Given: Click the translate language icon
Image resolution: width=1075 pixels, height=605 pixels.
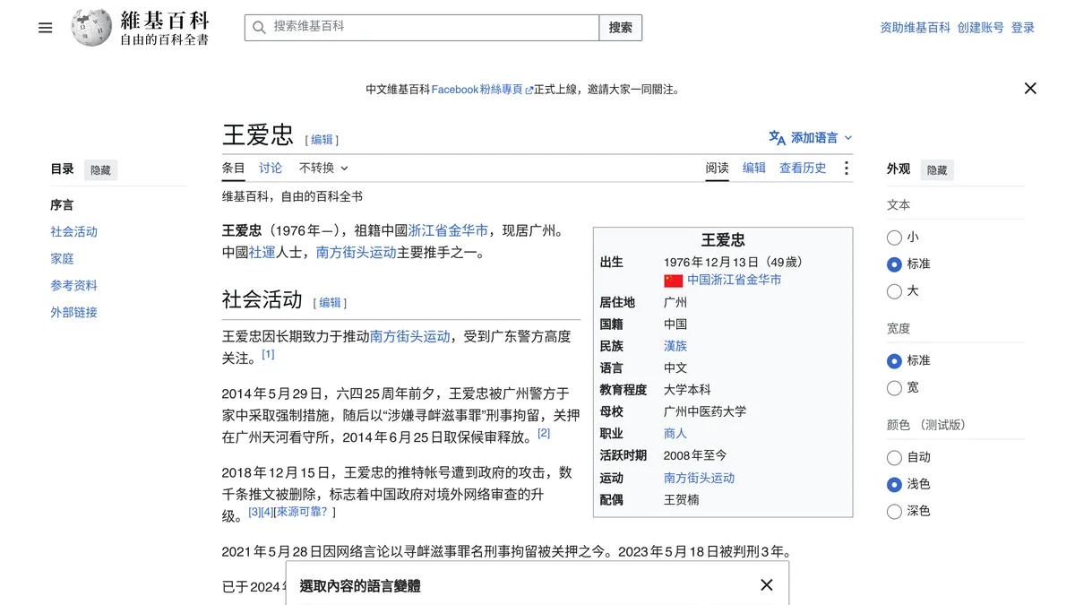Looking at the screenshot, I should (777, 138).
